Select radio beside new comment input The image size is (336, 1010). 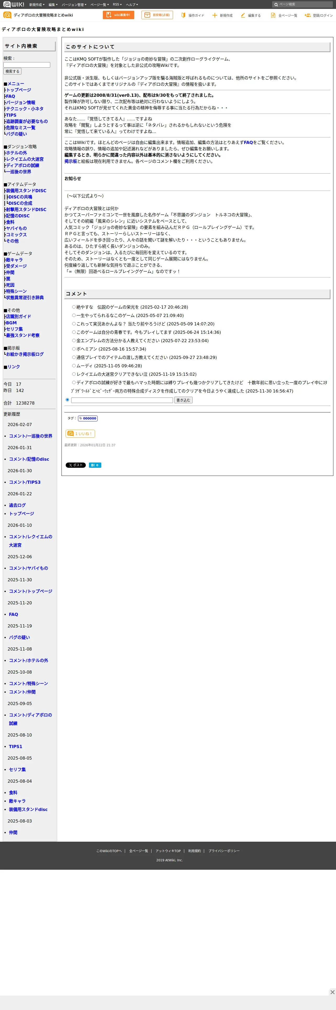67,400
